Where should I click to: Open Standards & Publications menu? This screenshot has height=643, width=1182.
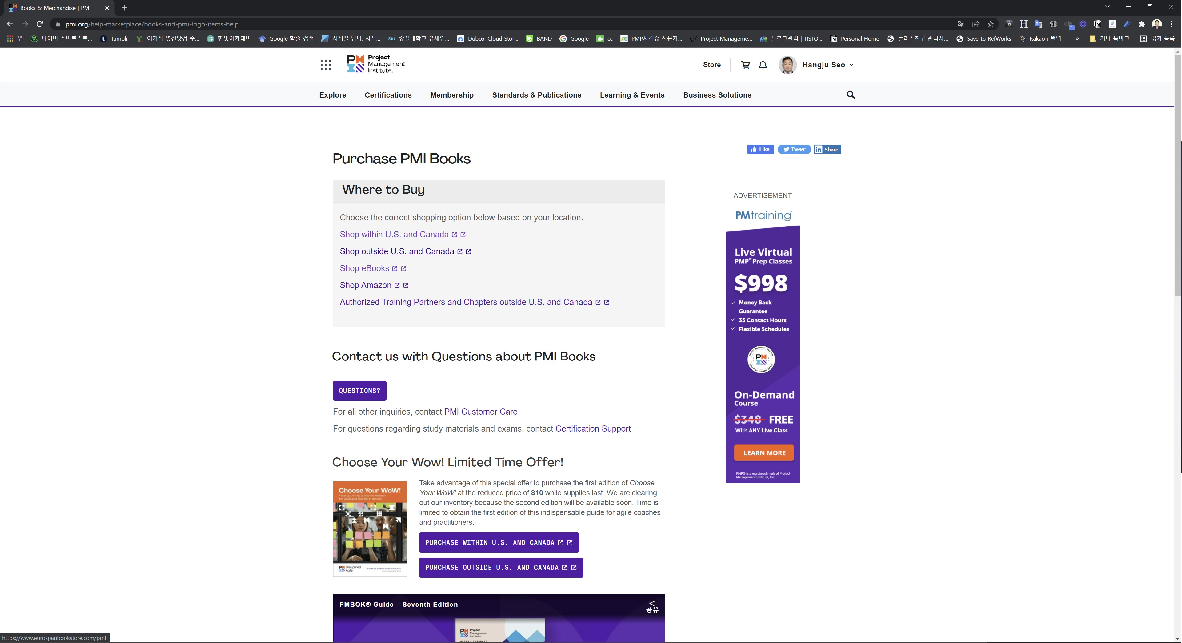(536, 95)
